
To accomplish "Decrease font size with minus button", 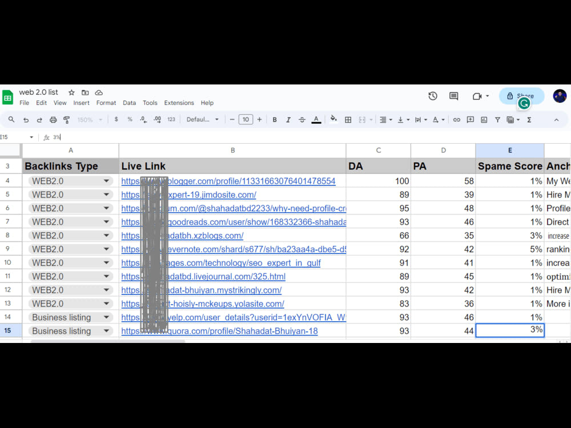I will pyautogui.click(x=232, y=119).
